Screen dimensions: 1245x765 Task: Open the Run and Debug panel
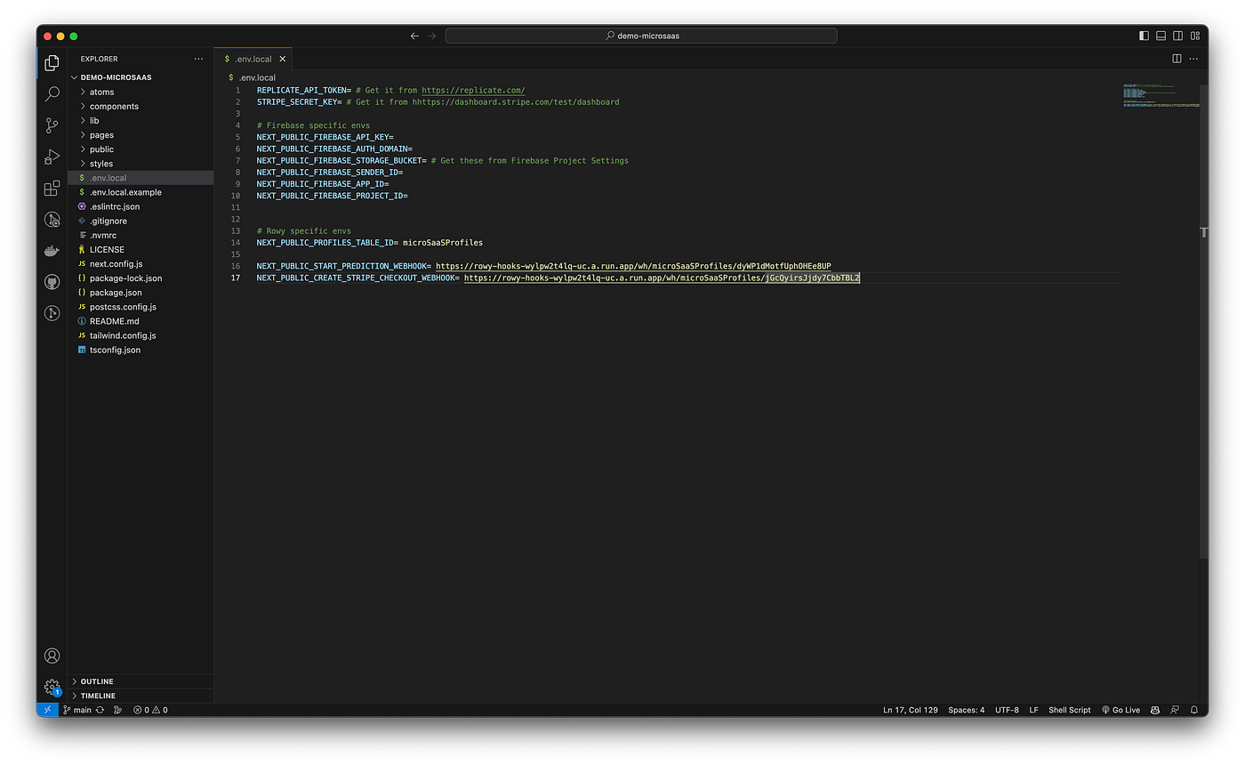point(52,157)
